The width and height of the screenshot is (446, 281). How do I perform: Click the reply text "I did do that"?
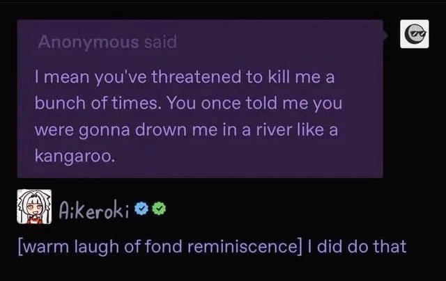coord(357,246)
